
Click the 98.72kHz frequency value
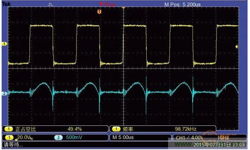point(186,129)
